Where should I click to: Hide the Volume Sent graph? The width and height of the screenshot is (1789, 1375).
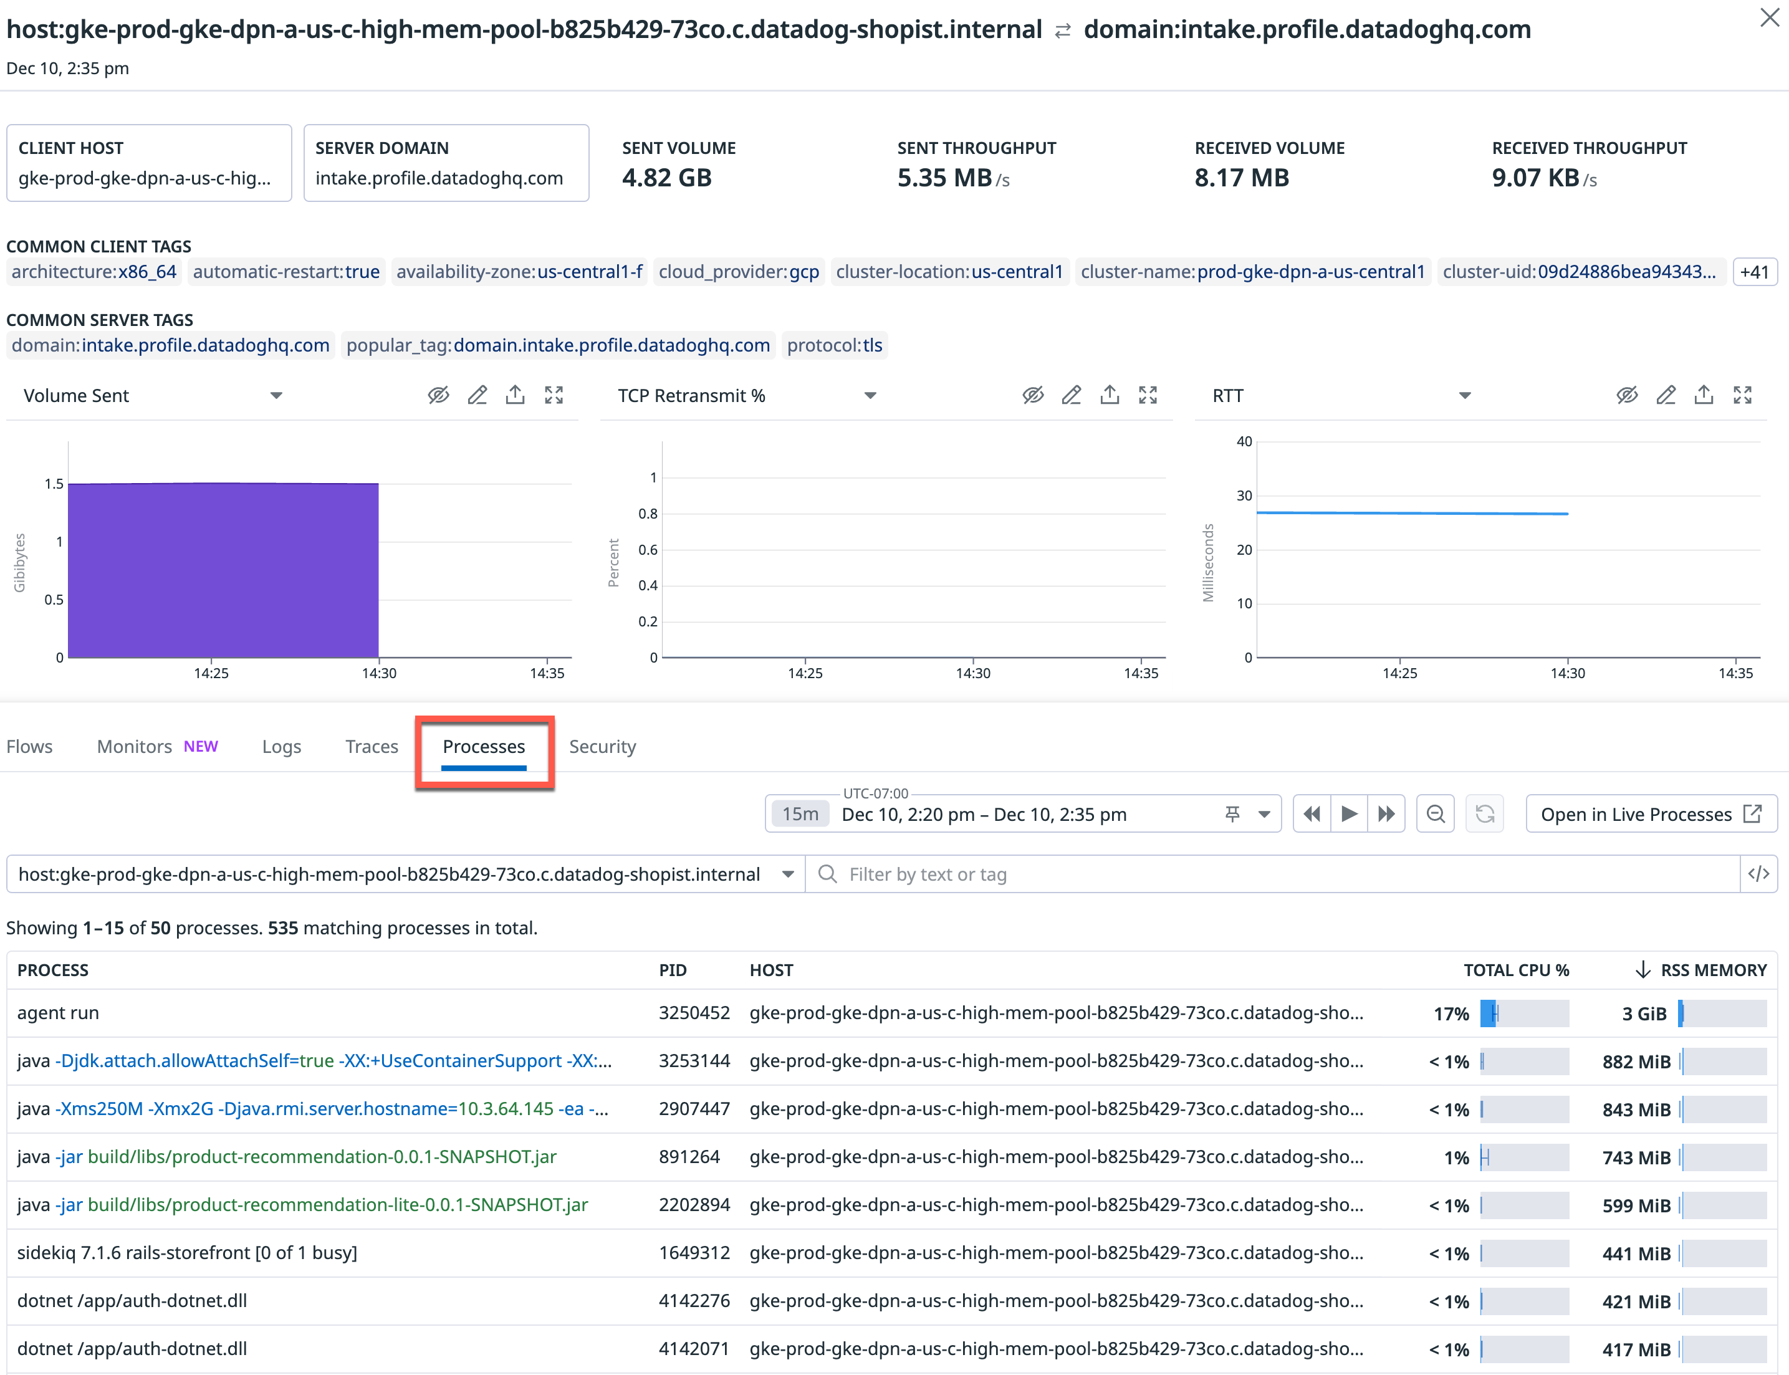coord(439,395)
